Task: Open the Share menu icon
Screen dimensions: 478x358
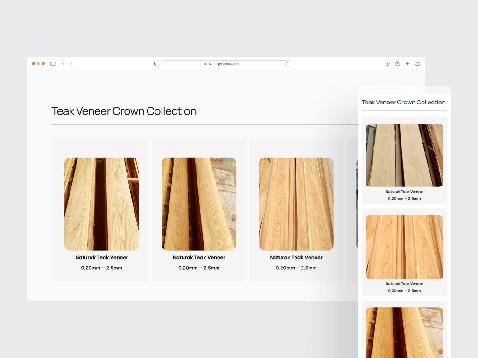Action: click(397, 64)
